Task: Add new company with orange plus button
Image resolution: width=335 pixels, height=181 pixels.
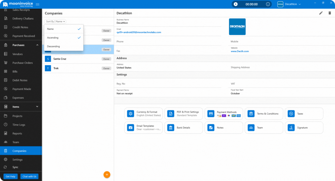Action: (107, 175)
